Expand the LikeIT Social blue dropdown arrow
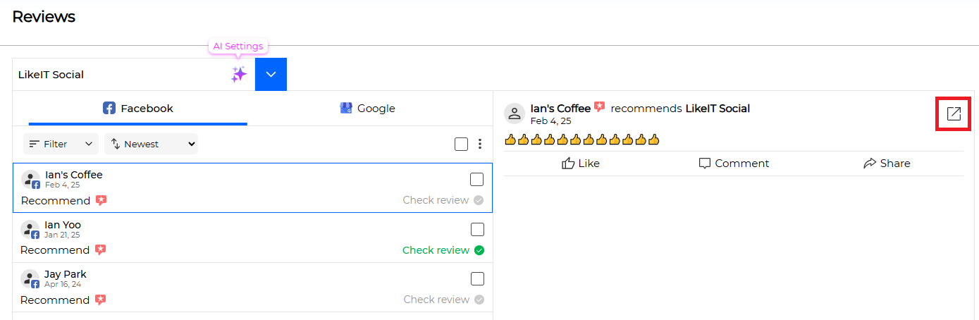This screenshot has width=979, height=320. coord(271,74)
